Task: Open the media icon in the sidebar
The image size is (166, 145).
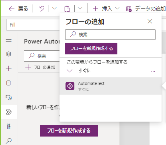Action: pos(9,97)
